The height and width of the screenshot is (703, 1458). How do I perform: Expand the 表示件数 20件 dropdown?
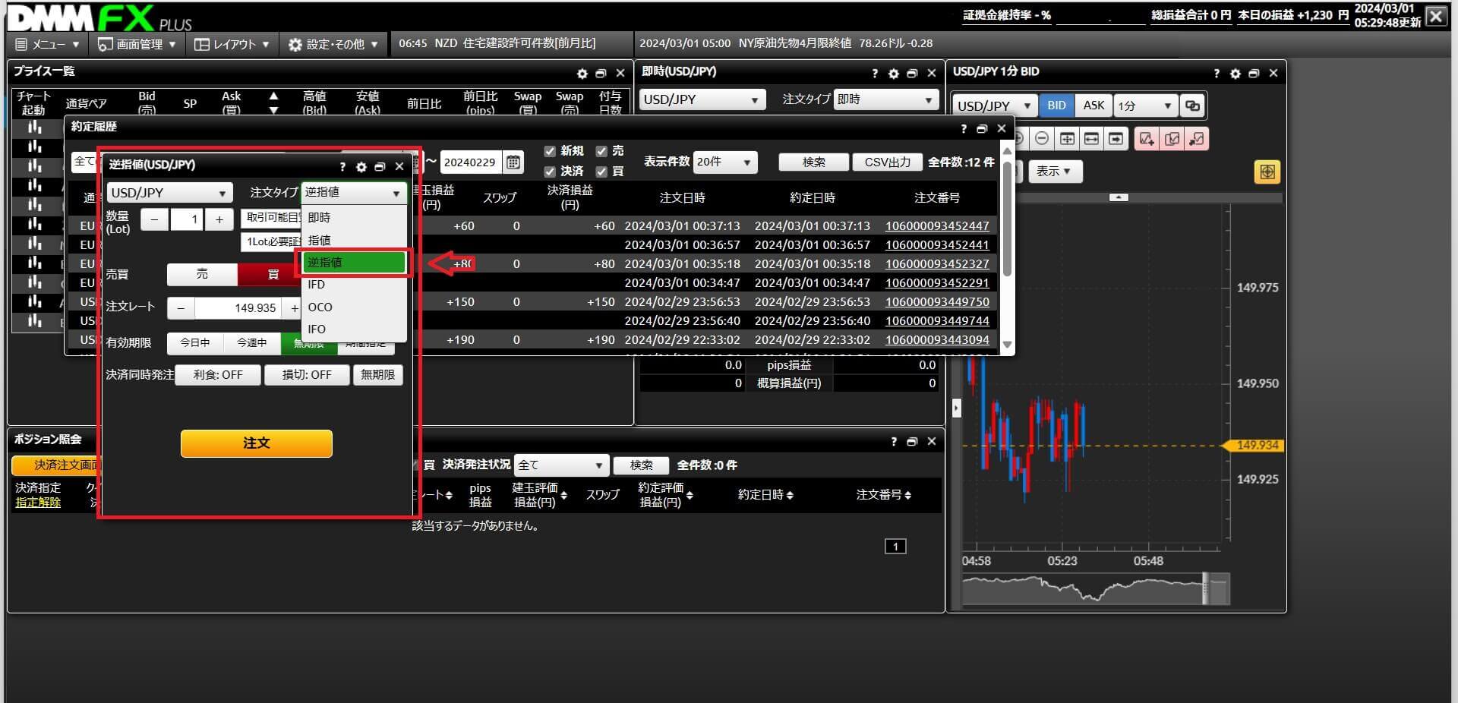[x=724, y=162]
